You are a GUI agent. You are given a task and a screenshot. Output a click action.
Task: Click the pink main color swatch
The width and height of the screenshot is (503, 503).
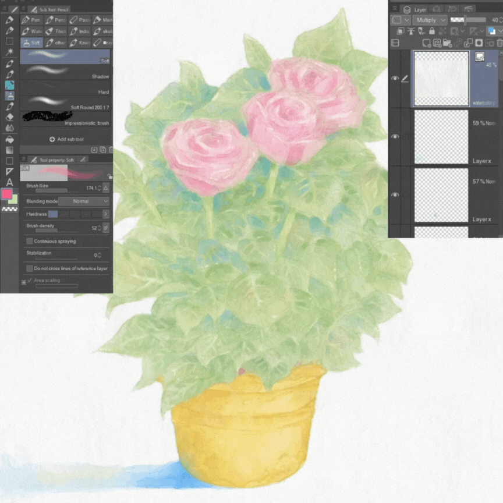(x=6, y=194)
